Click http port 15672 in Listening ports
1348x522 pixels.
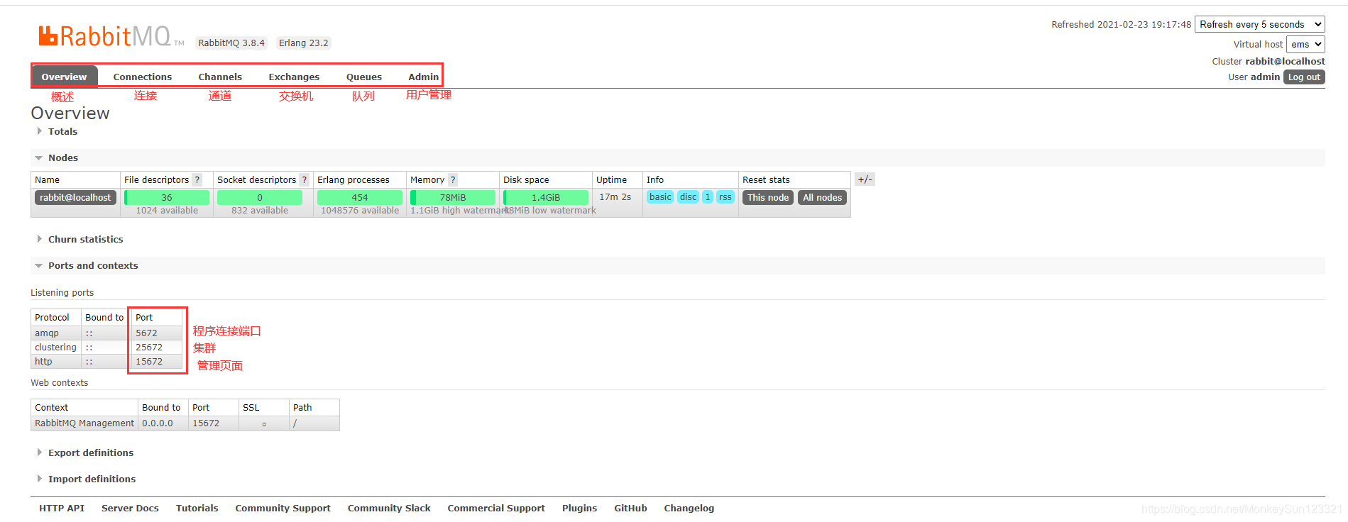pyautogui.click(x=156, y=361)
